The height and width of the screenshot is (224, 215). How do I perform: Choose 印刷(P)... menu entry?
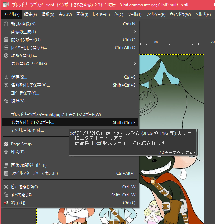click(35, 152)
